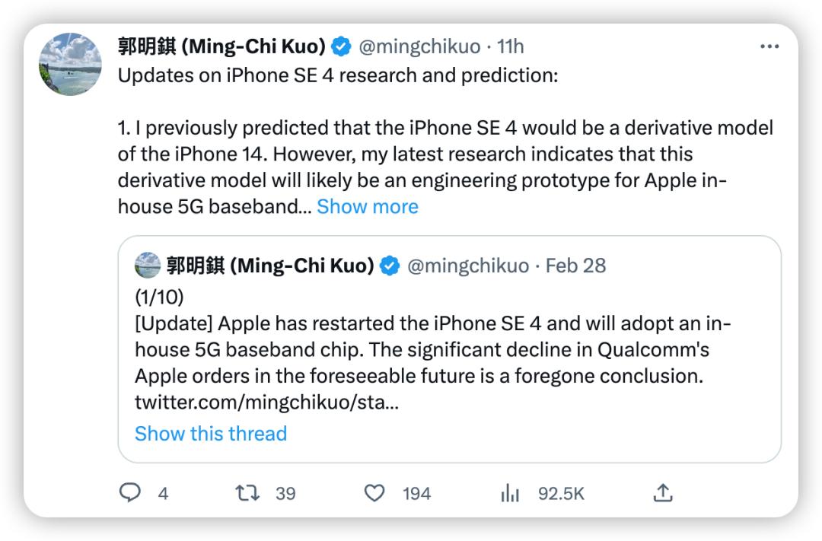Screen dimensions: 822x541
Task: Click Ming-Chi Kuo's profile avatar
Action: [70, 64]
